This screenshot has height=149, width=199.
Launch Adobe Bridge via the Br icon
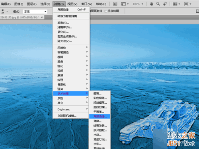pyautogui.click(x=115, y=4)
